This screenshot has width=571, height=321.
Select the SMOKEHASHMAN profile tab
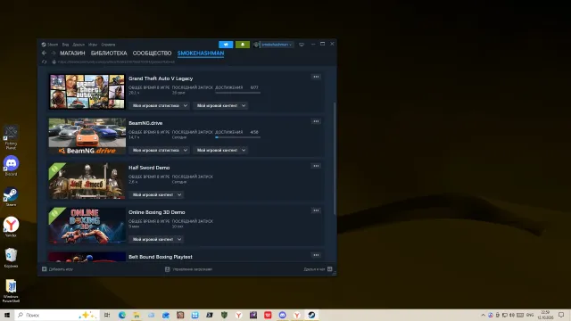(x=201, y=53)
